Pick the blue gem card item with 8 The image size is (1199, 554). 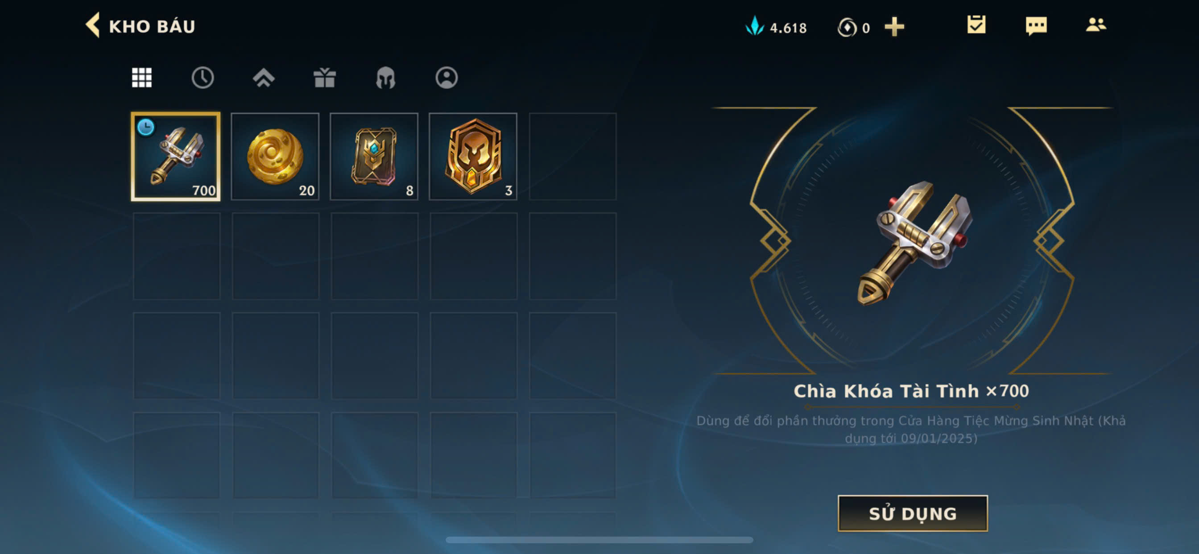[374, 157]
